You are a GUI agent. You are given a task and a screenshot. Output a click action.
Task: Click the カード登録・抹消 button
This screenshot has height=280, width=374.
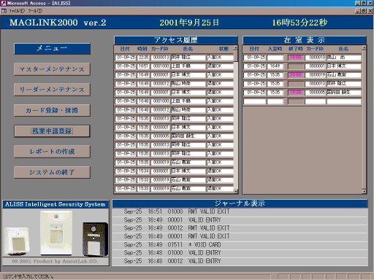[x=52, y=110]
